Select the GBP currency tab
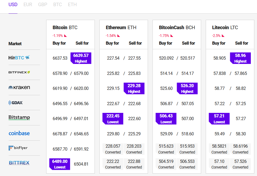257x176 pixels. tap(43, 5)
